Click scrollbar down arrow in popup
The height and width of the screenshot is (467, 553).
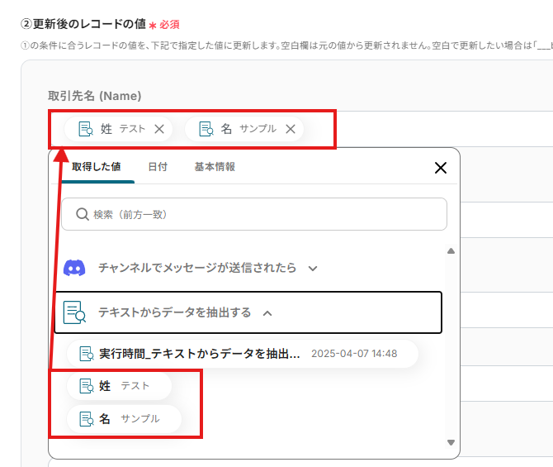click(451, 442)
